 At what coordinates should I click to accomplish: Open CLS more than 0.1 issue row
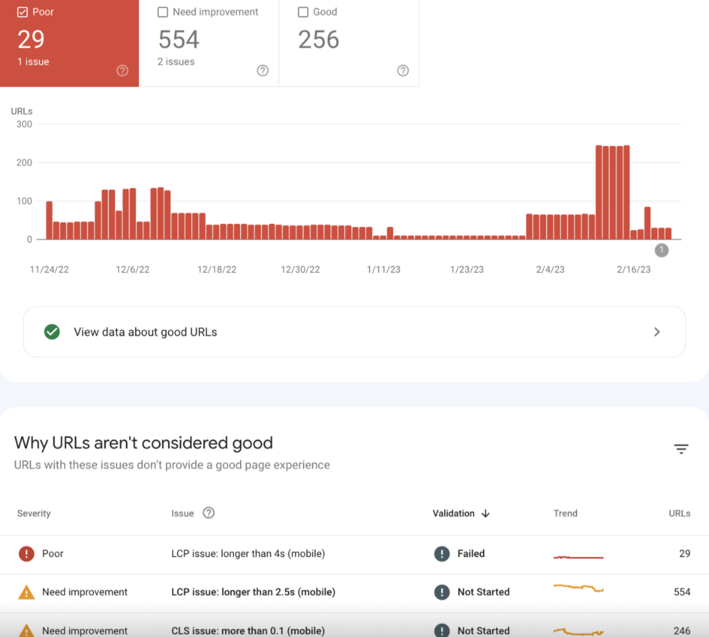[248, 630]
